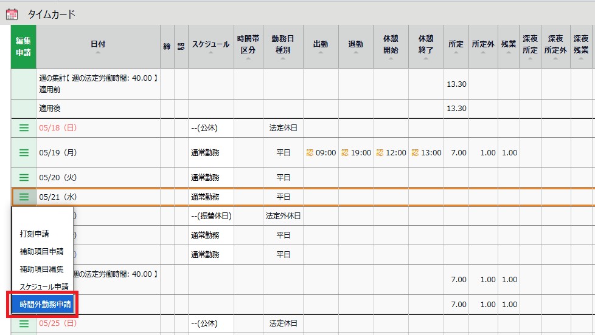Sort by the 出勤 column header
This screenshot has height=335, width=595.
pos(321,45)
